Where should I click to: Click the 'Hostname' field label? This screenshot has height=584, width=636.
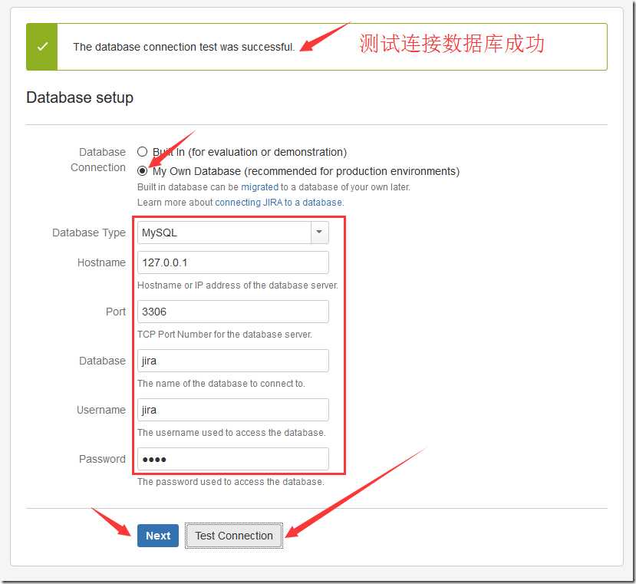pos(101,262)
